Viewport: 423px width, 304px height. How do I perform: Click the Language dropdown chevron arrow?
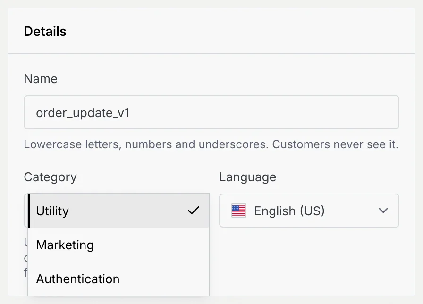[x=383, y=211]
